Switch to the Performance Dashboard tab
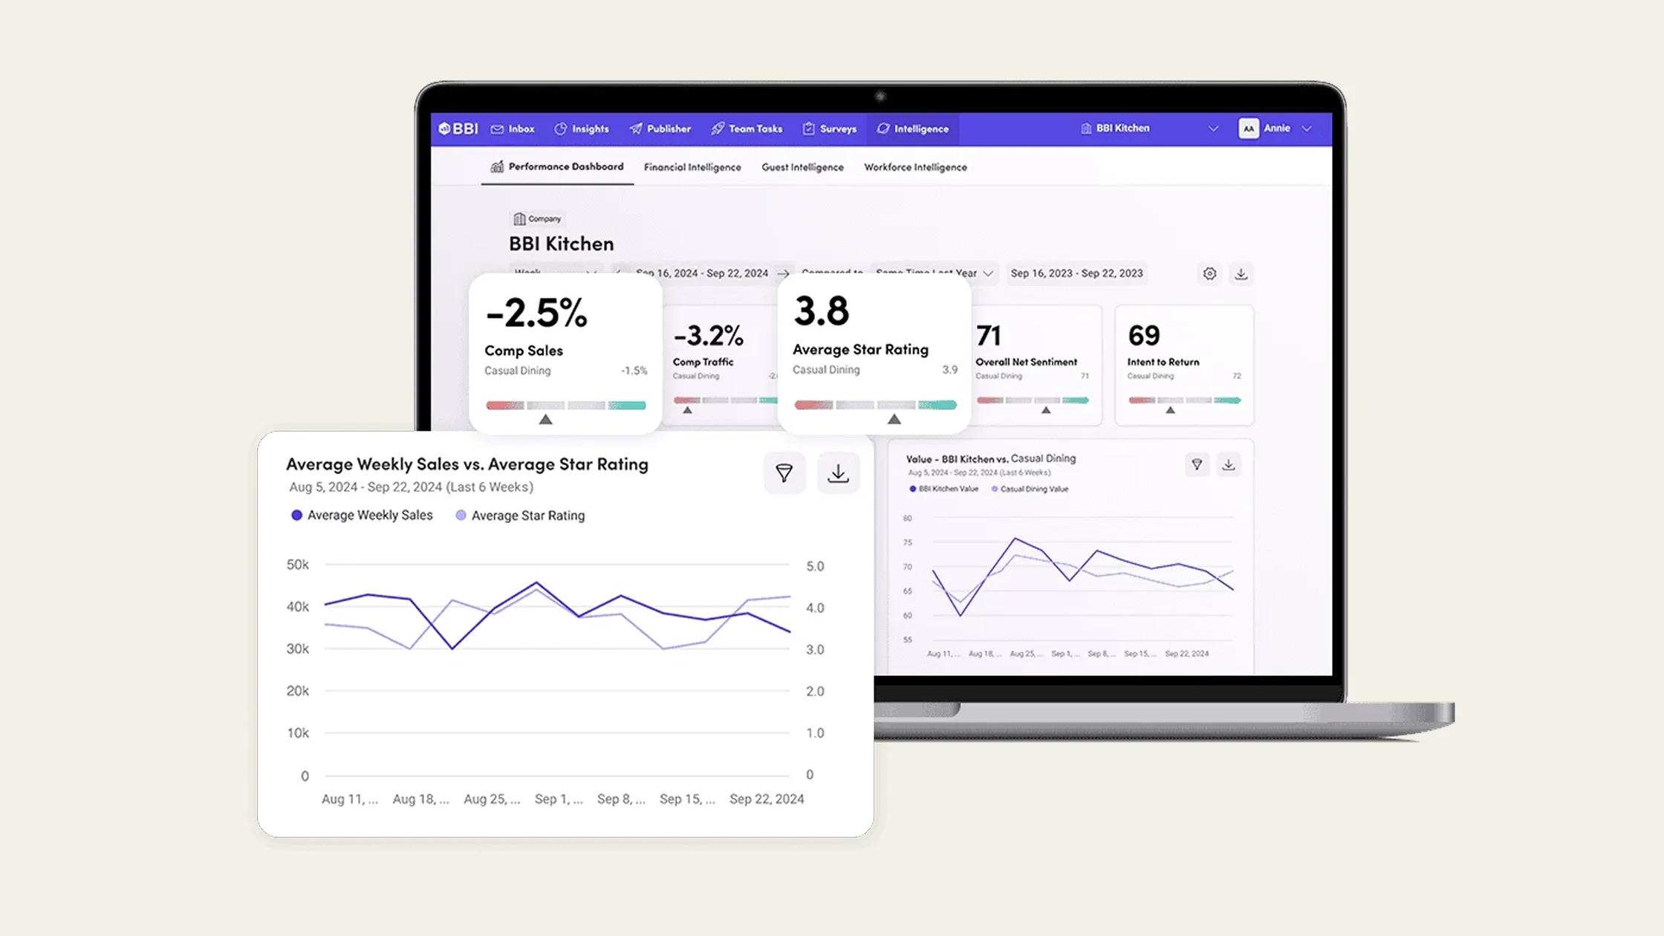1664x936 pixels. 557,166
